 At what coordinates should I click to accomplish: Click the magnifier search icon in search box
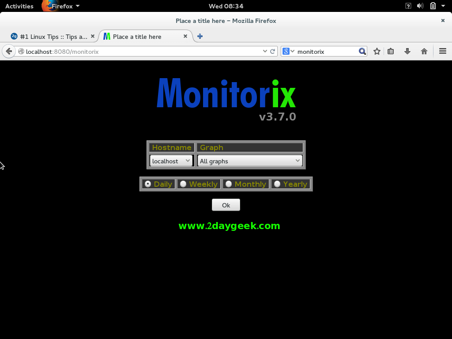click(362, 51)
